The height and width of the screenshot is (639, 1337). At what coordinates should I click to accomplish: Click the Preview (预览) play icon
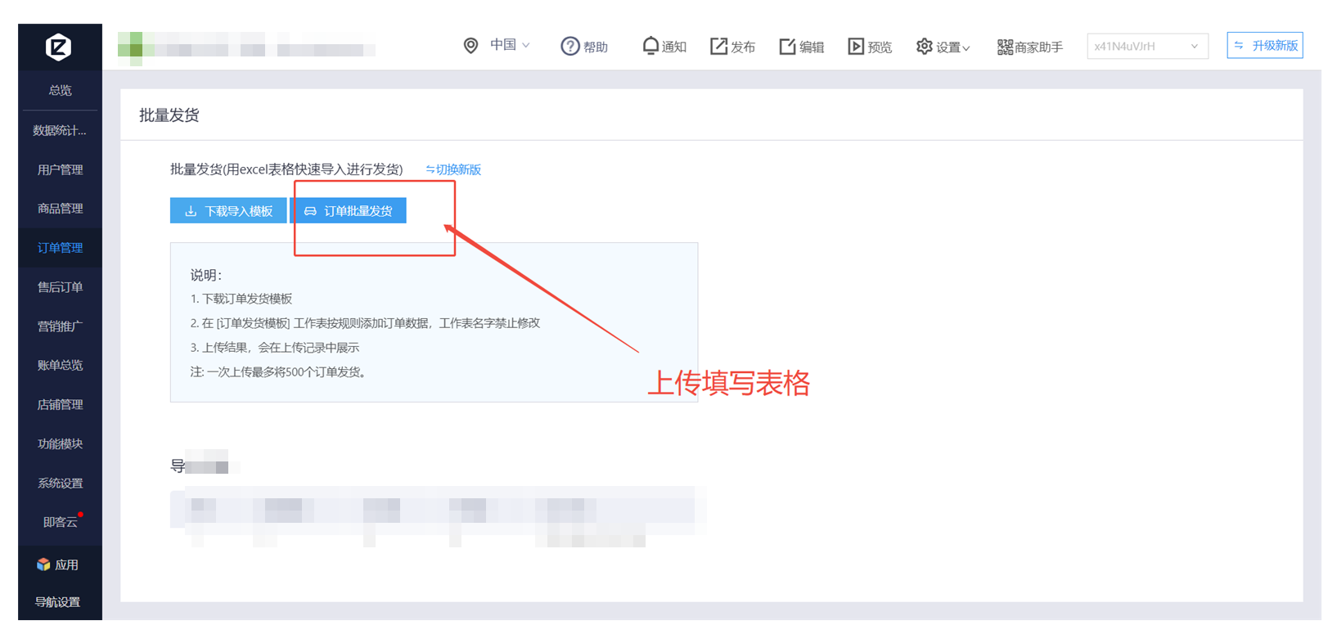[x=856, y=47]
